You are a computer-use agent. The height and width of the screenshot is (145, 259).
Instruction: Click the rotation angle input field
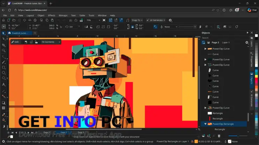73,27
